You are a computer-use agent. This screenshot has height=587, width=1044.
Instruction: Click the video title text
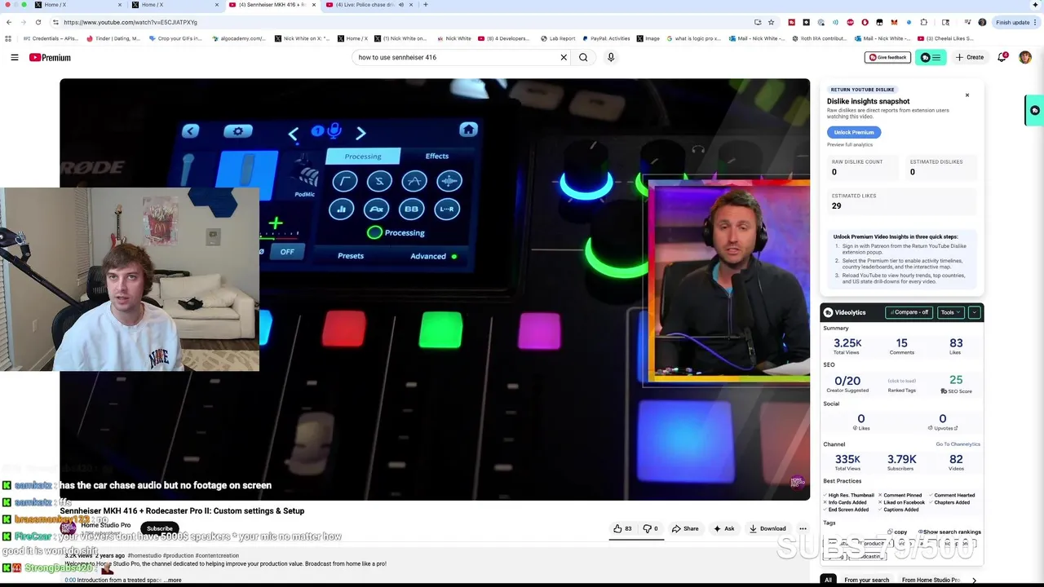[182, 511]
